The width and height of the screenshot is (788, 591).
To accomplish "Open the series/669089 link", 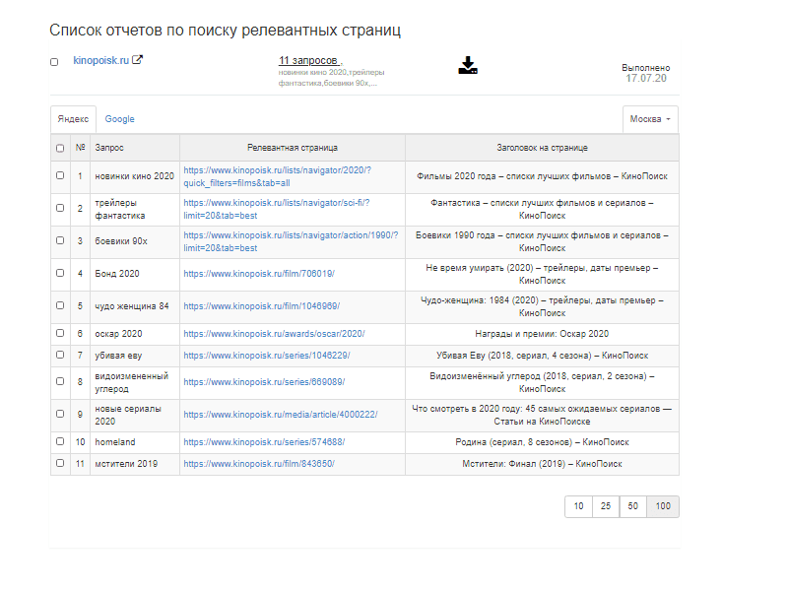I will 264,382.
